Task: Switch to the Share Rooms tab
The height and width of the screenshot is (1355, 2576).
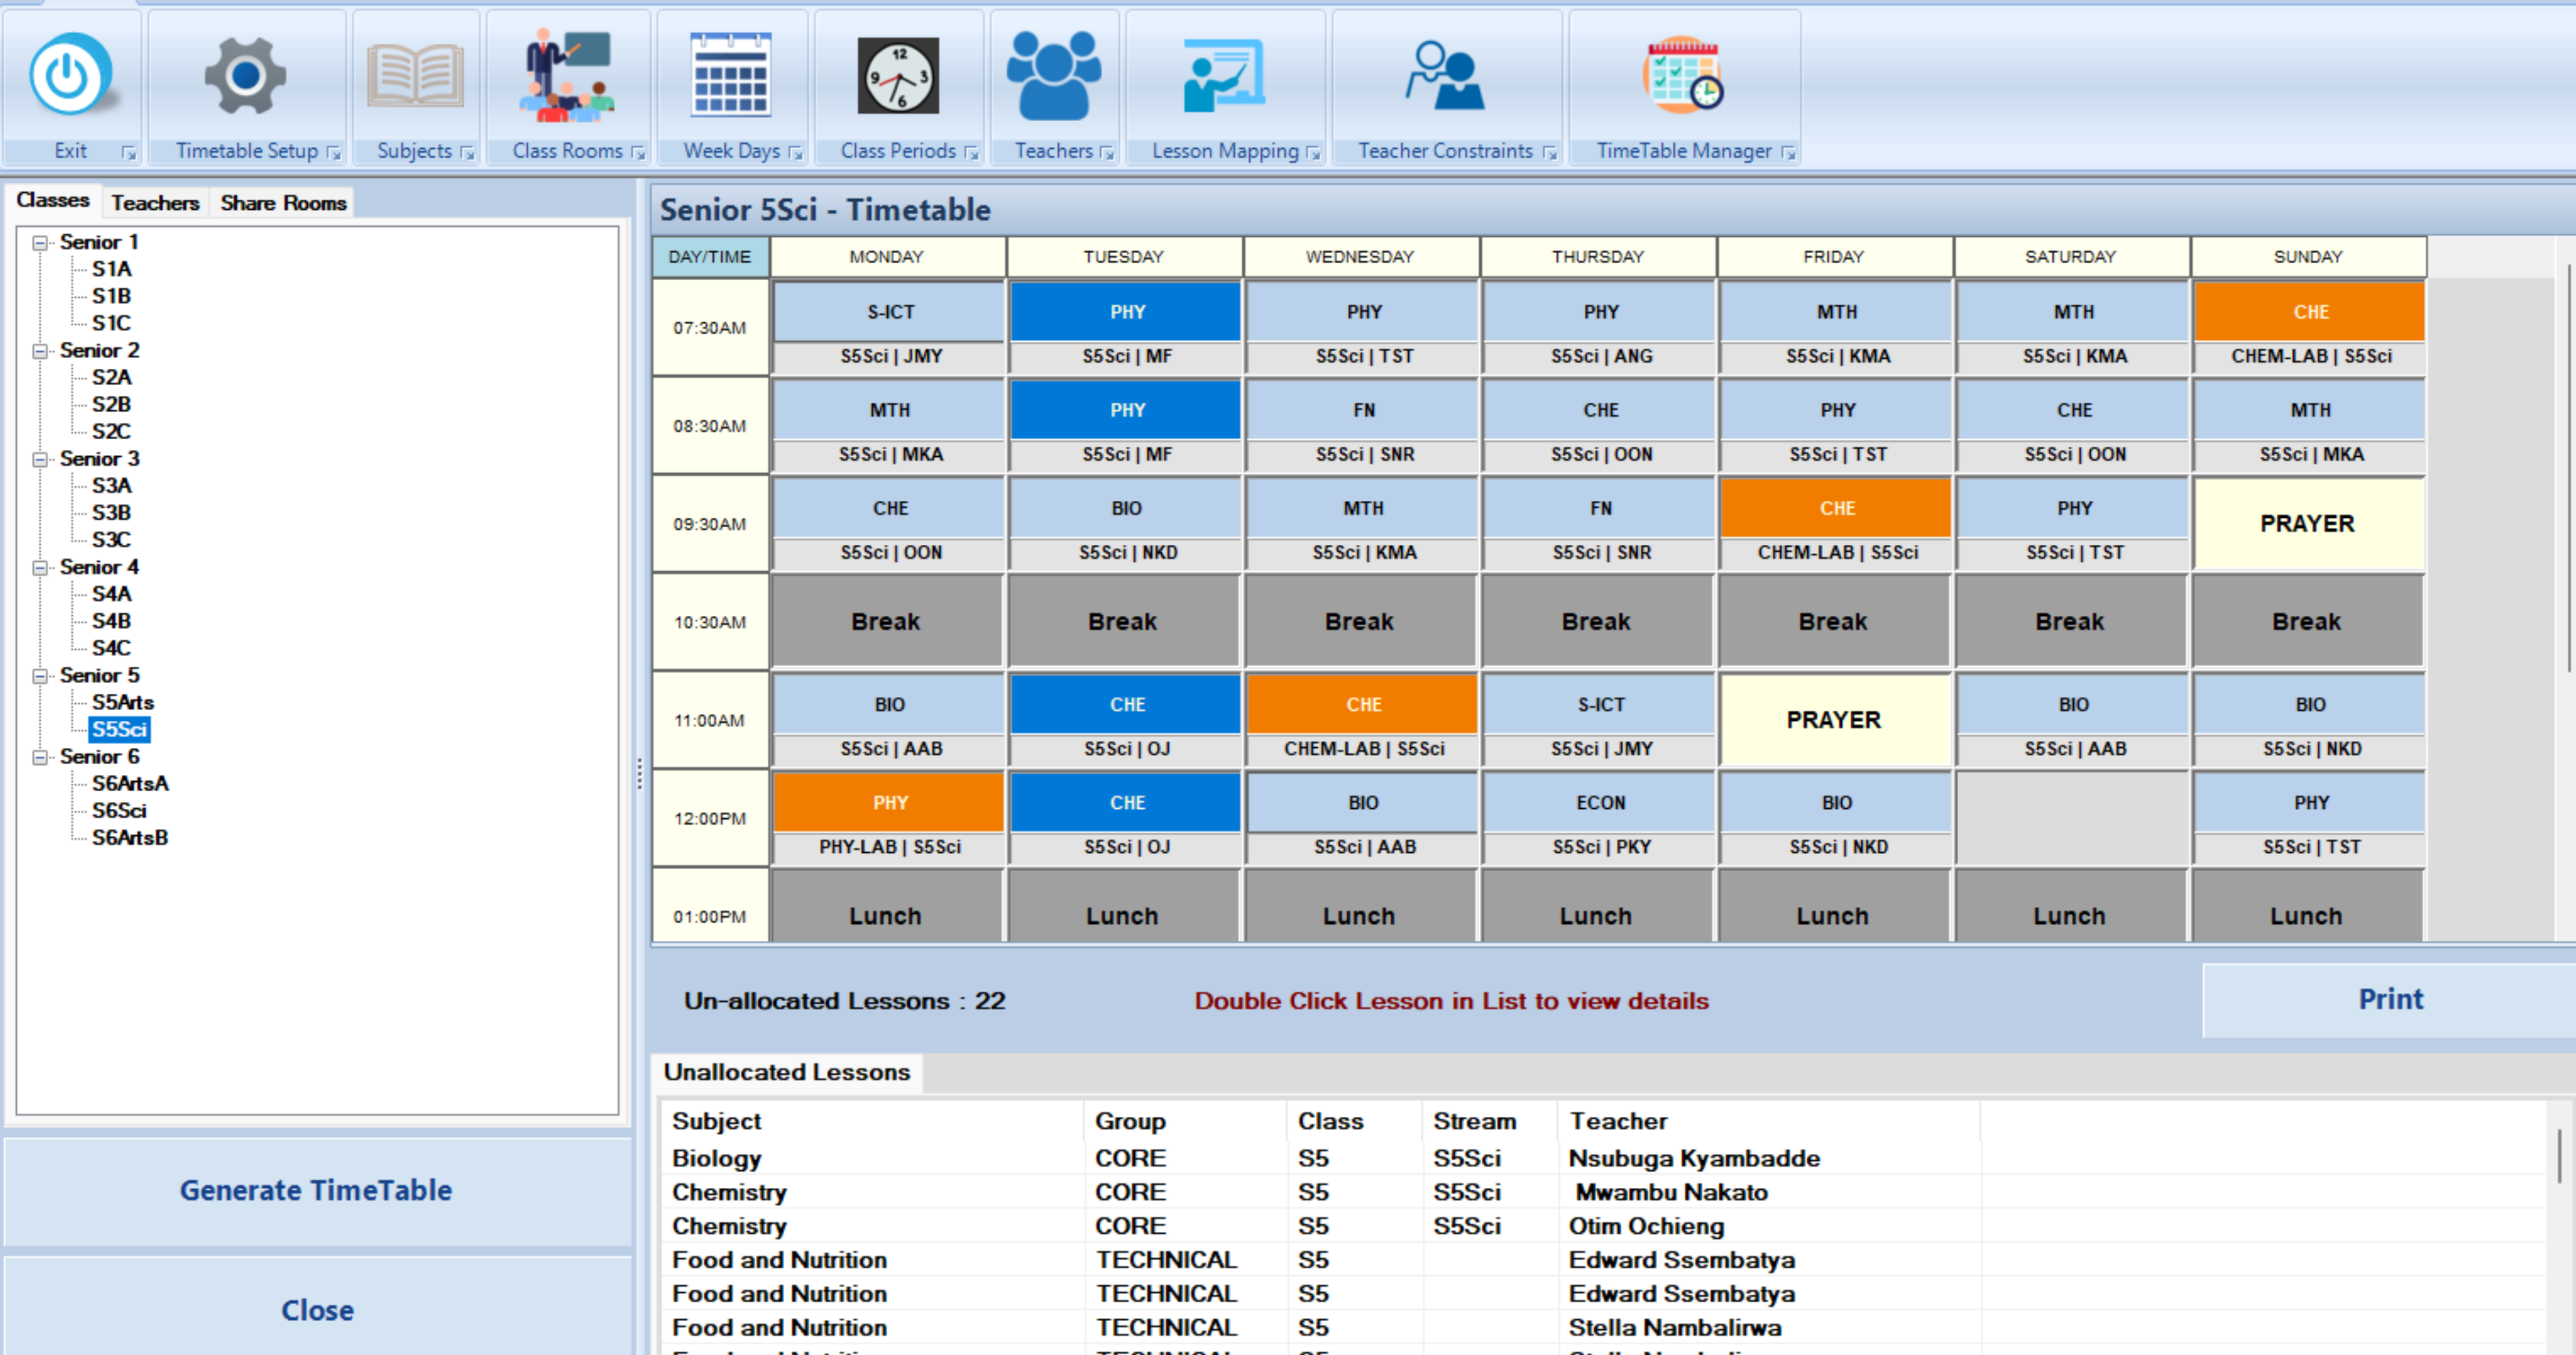Action: pos(283,203)
